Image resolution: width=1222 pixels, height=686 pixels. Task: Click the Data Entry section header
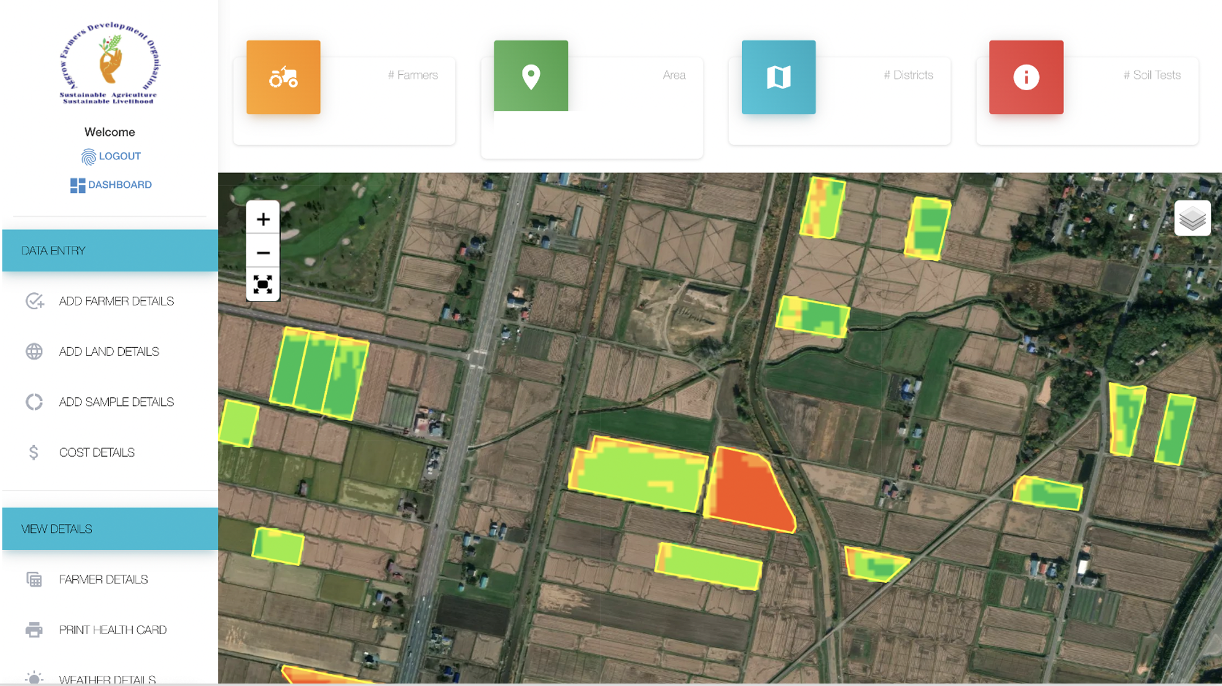pos(110,250)
